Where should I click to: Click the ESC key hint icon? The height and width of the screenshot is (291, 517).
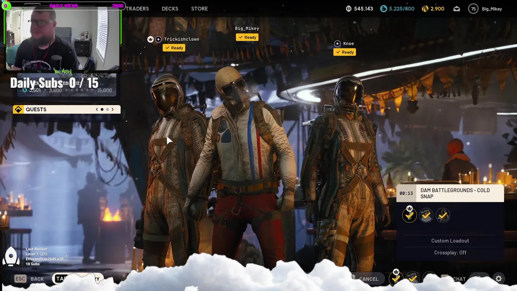coord(20,278)
